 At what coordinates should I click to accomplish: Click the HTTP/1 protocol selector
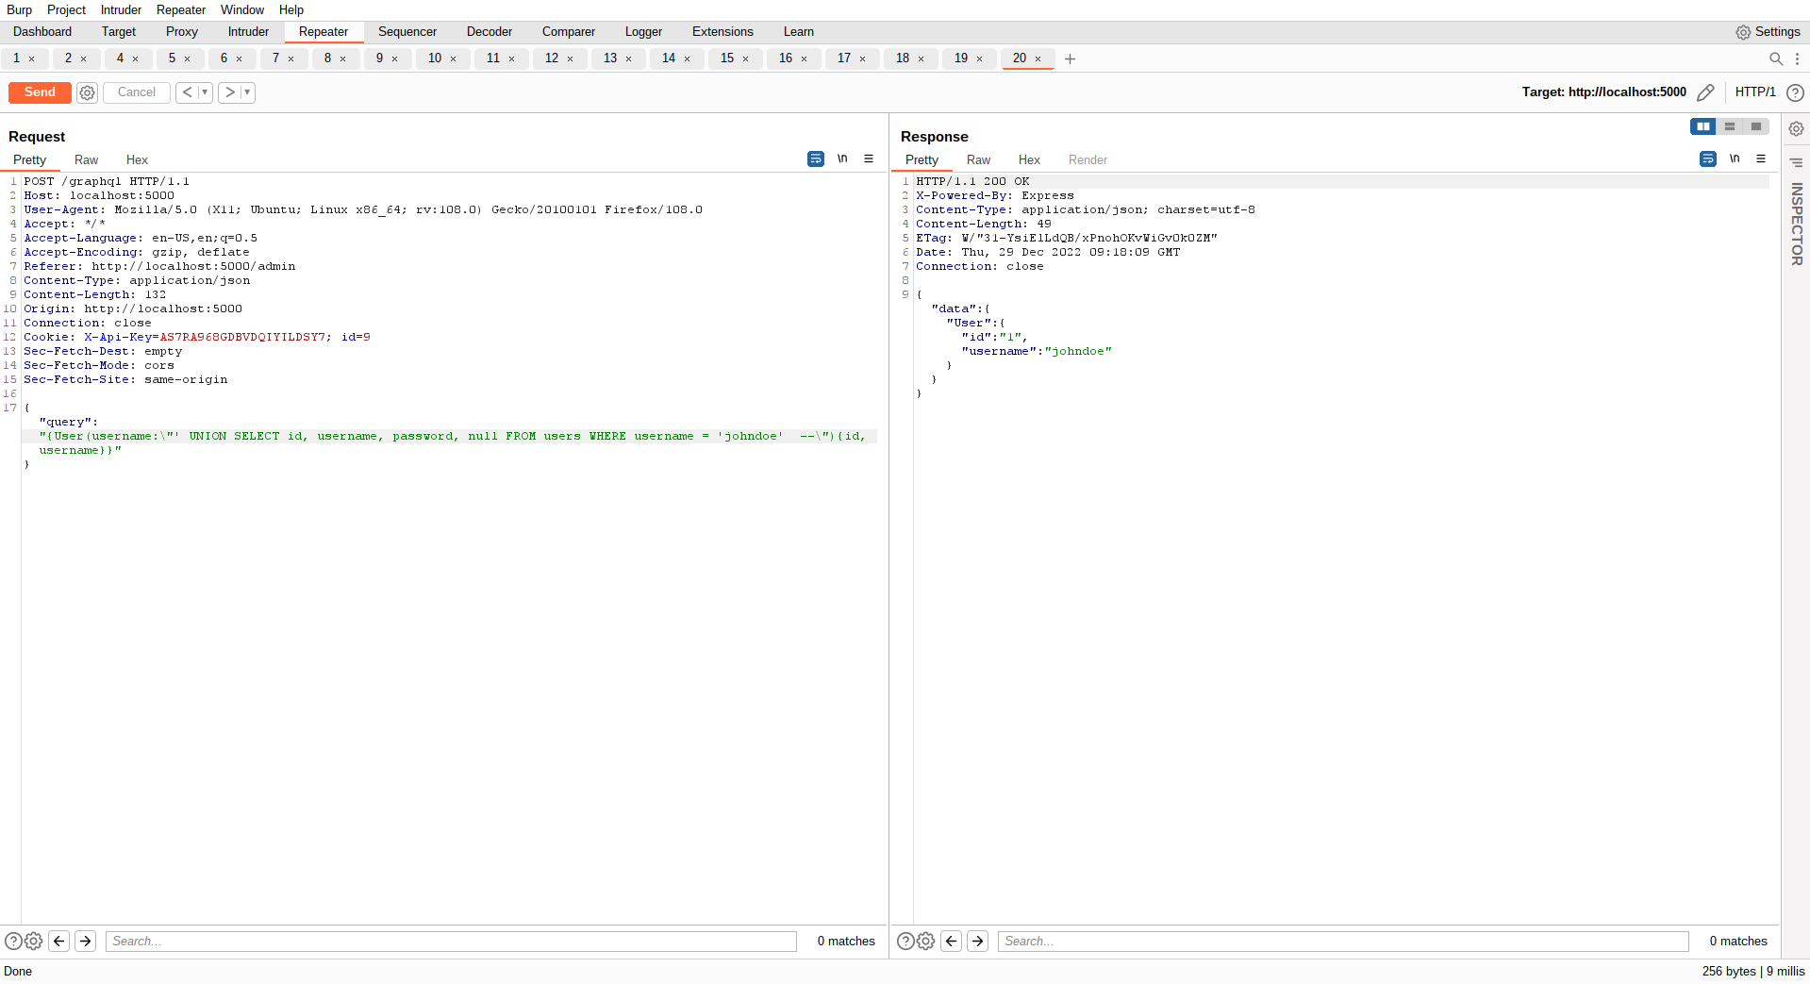[1755, 92]
